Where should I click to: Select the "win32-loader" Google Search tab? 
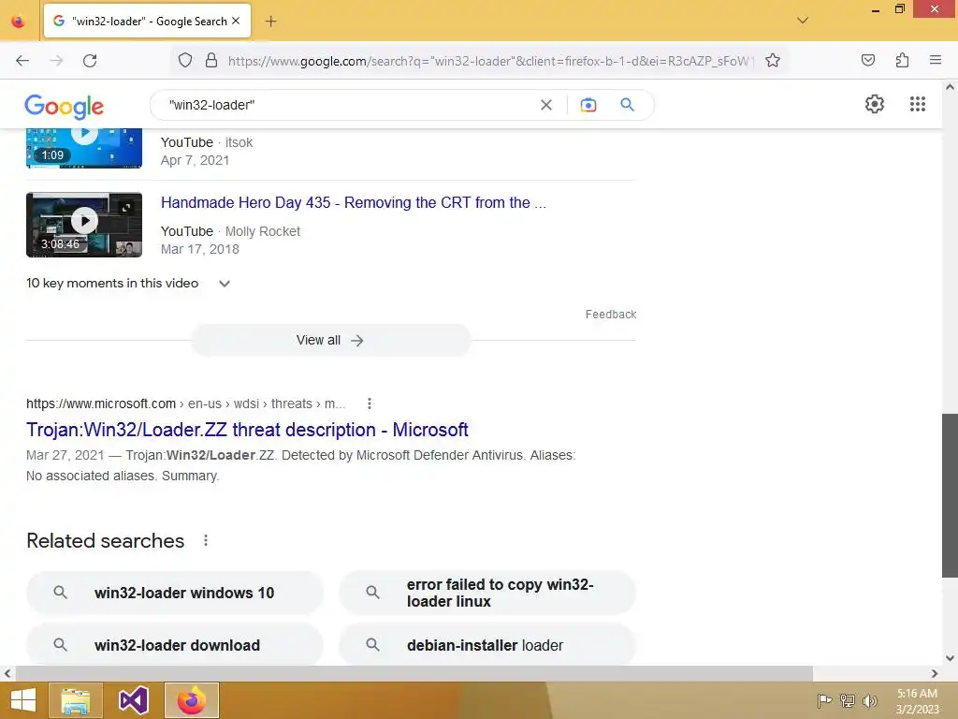tap(147, 22)
